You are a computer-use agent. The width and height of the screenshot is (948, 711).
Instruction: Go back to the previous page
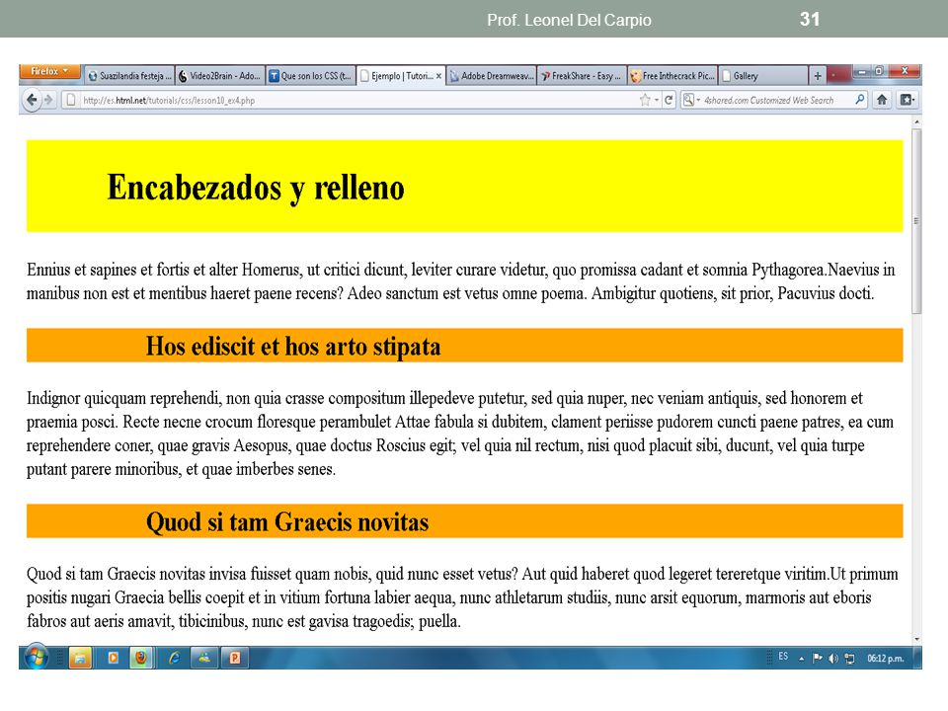[x=32, y=100]
